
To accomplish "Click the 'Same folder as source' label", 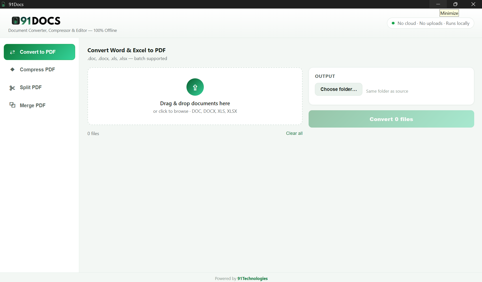I will click(x=387, y=91).
